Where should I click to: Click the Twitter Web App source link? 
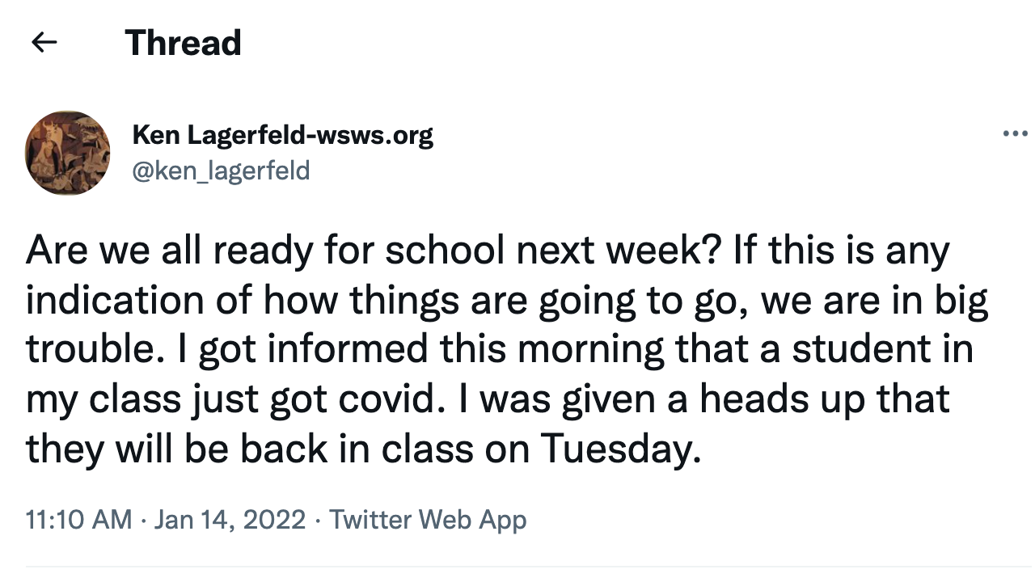point(428,519)
